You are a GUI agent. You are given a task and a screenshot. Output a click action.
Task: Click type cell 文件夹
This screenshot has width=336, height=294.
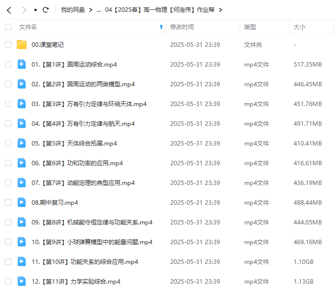253,45
